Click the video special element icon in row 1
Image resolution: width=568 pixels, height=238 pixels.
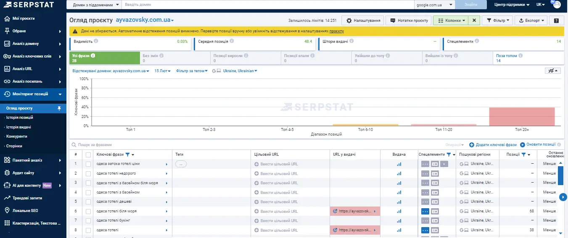pyautogui.click(x=444, y=164)
